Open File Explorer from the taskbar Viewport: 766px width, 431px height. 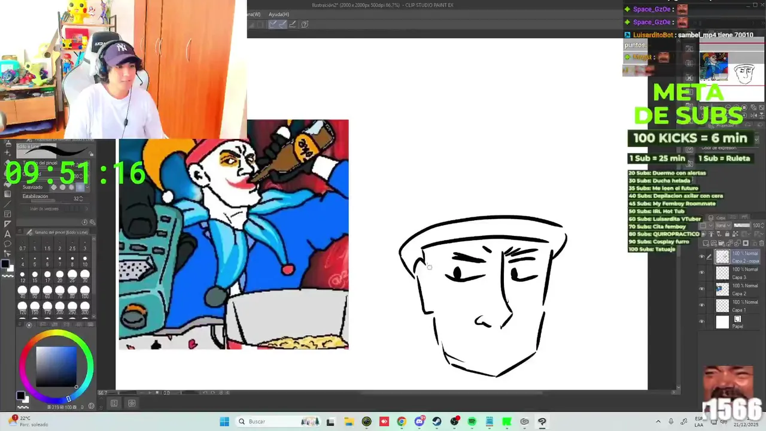349,421
